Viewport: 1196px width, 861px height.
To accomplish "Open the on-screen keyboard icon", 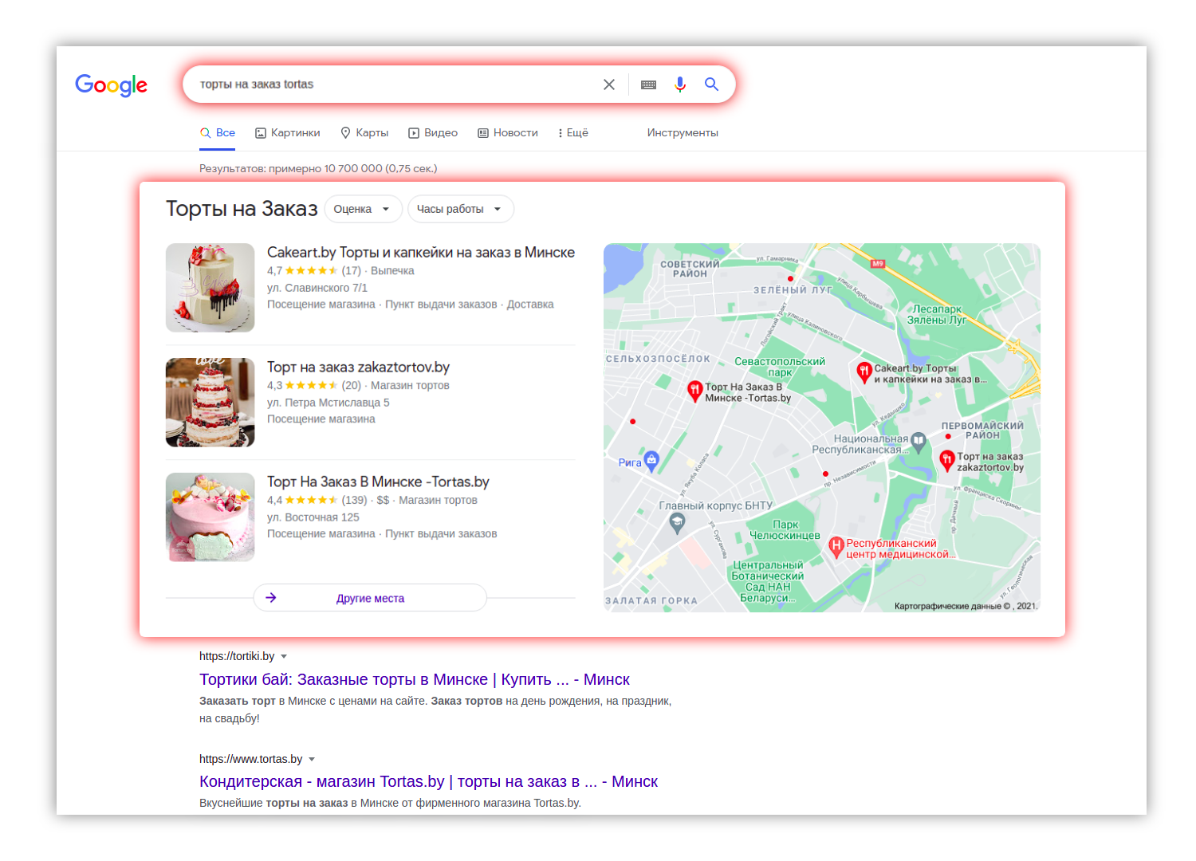I will pyautogui.click(x=648, y=85).
